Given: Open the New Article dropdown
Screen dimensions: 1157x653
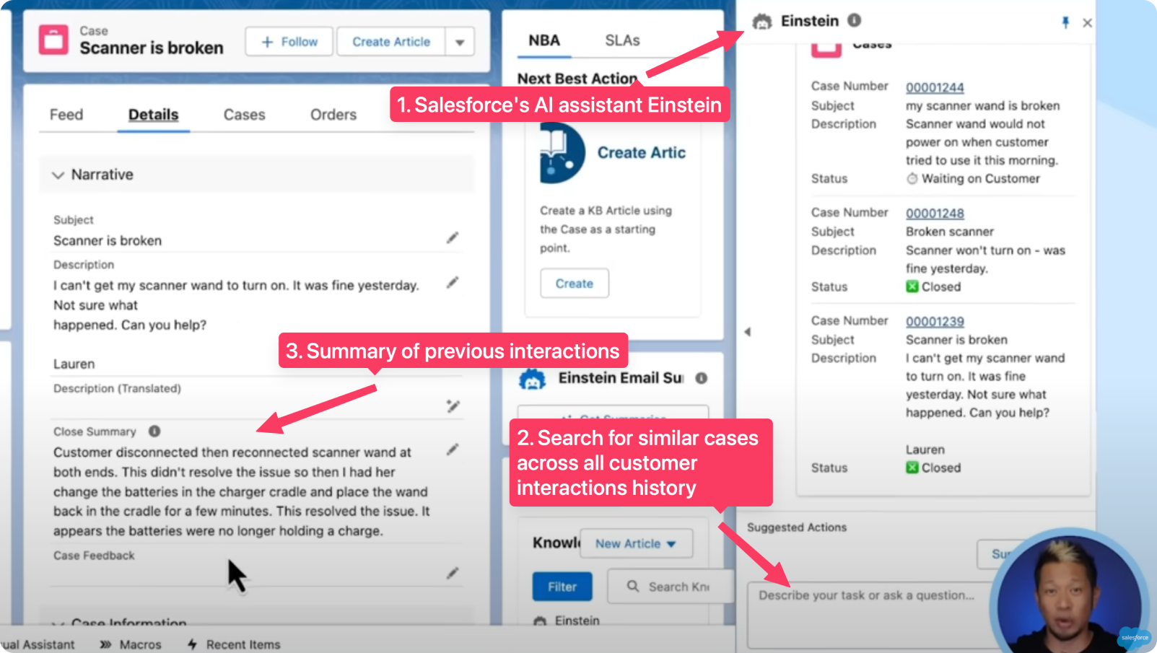Looking at the screenshot, I should pyautogui.click(x=636, y=543).
